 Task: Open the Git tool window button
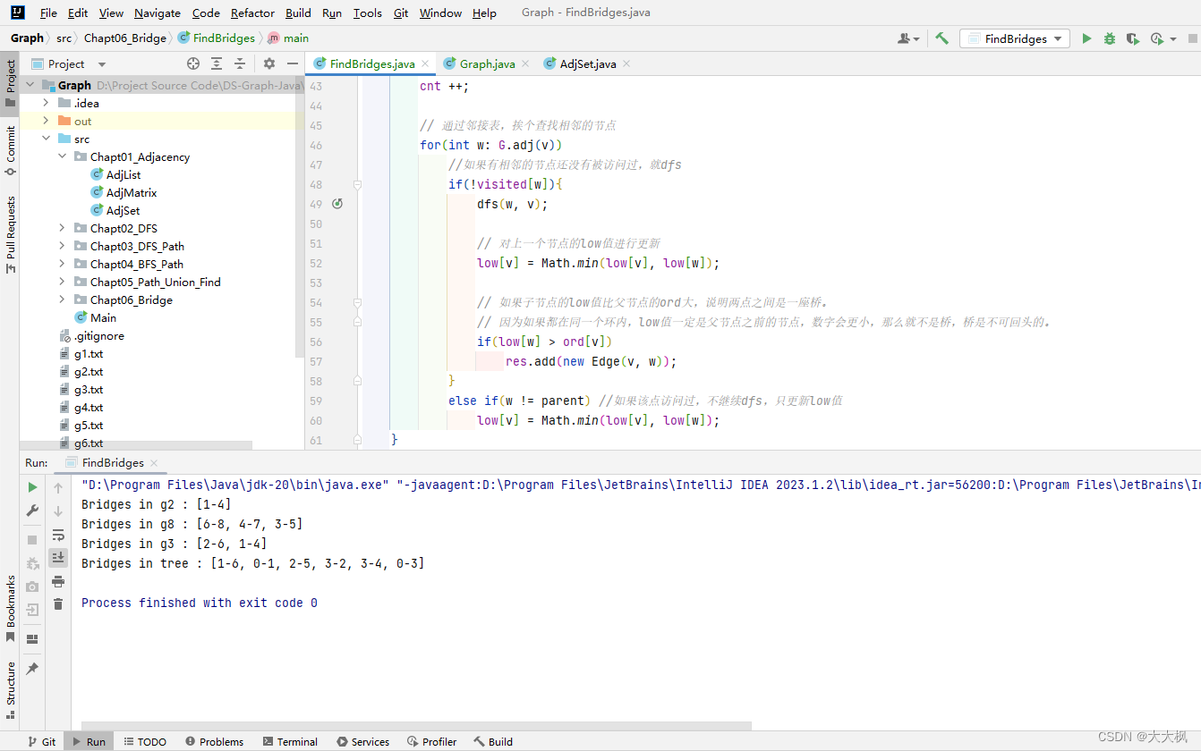click(x=41, y=741)
